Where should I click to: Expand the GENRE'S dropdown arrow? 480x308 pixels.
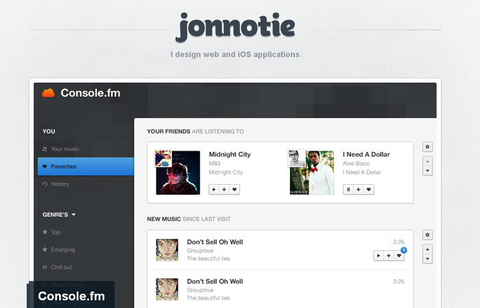73,215
